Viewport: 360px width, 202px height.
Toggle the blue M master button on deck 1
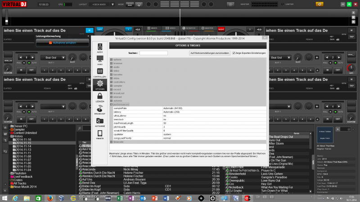click(x=89, y=30)
